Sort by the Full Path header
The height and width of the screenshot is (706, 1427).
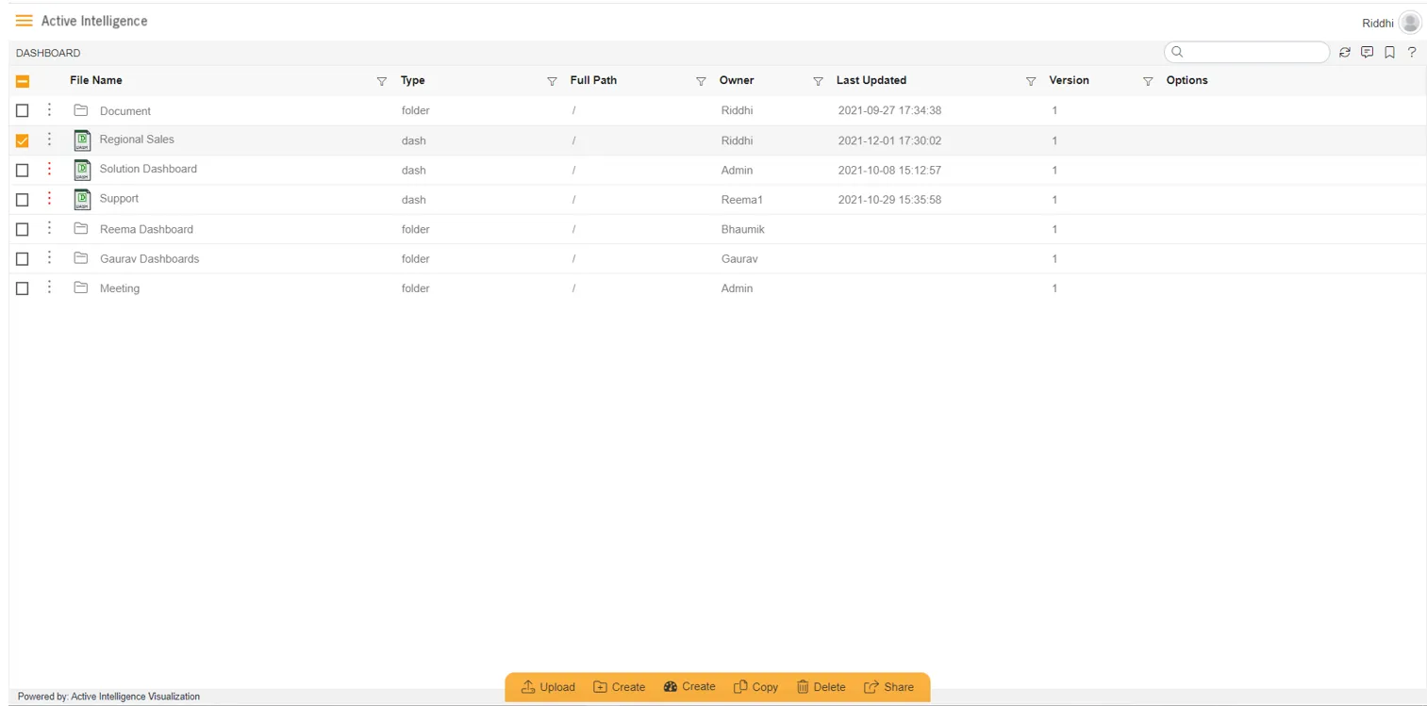pyautogui.click(x=593, y=80)
